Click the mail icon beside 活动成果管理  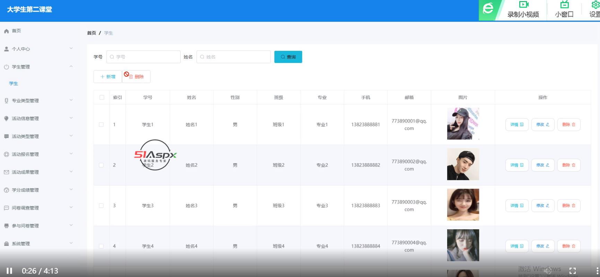click(x=6, y=172)
